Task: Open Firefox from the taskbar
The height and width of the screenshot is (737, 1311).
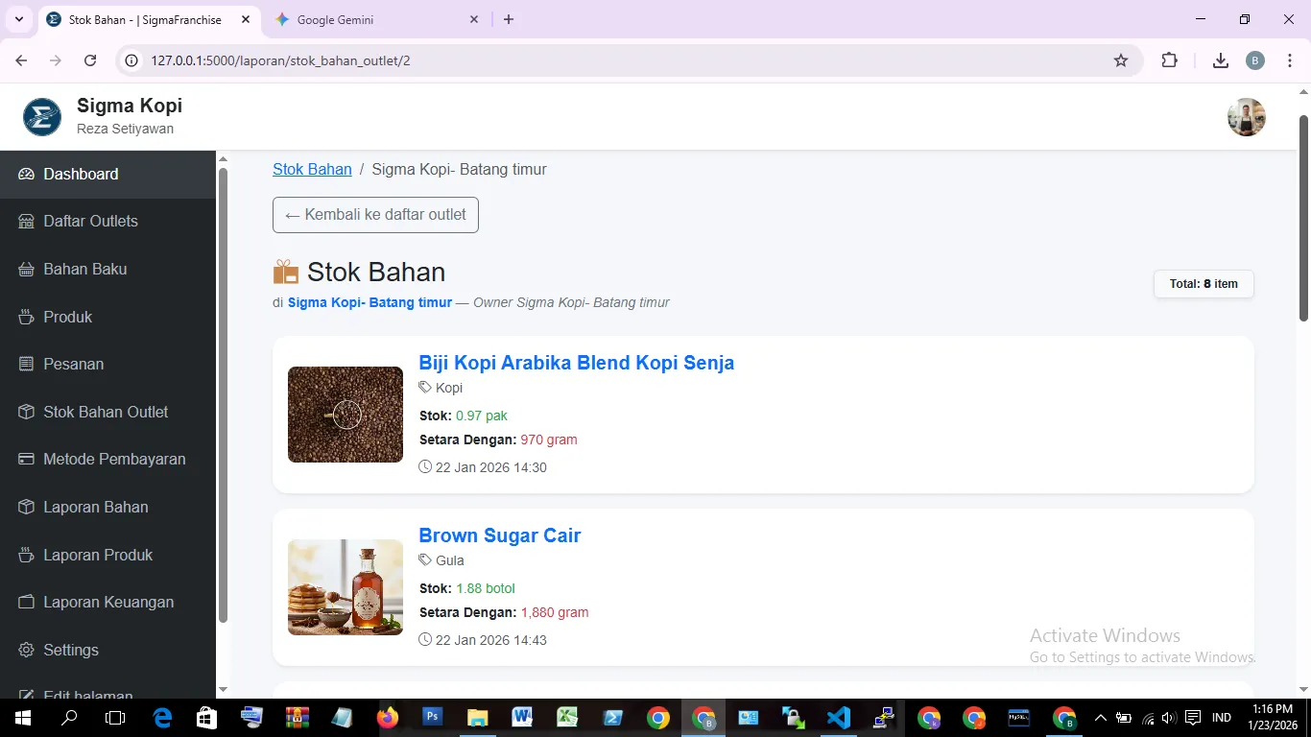Action: [x=388, y=718]
